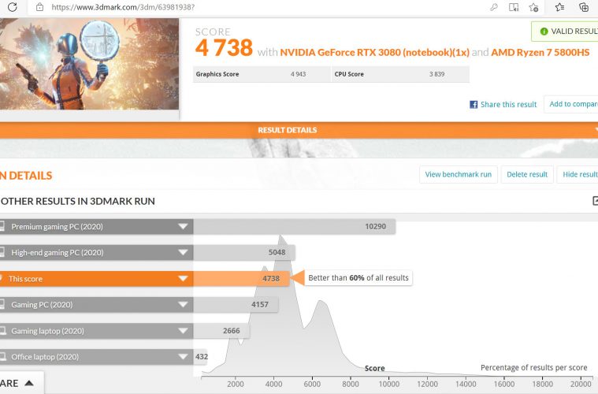Expand the This score dropdown arrow
This screenshot has height=394, width=598.
pyautogui.click(x=183, y=279)
